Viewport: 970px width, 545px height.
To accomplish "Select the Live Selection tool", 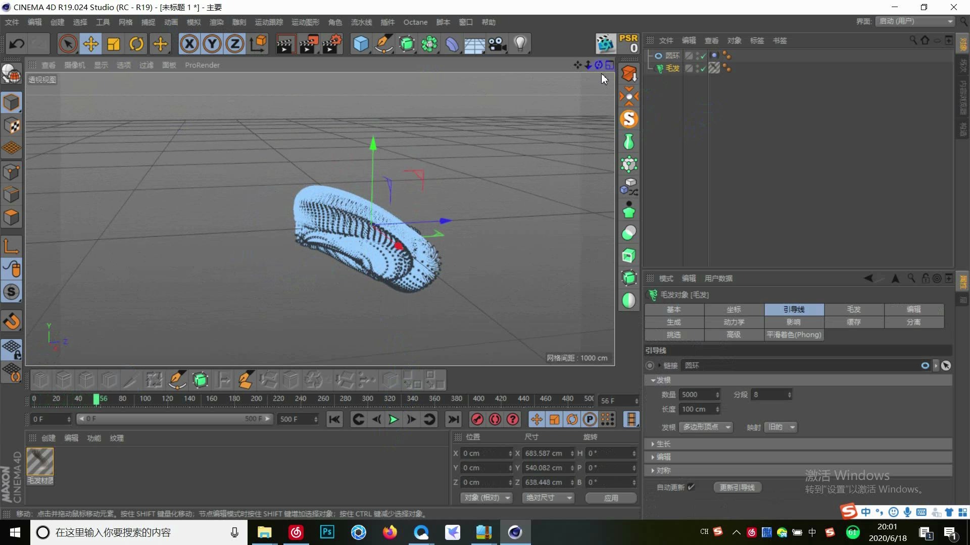I will [68, 44].
